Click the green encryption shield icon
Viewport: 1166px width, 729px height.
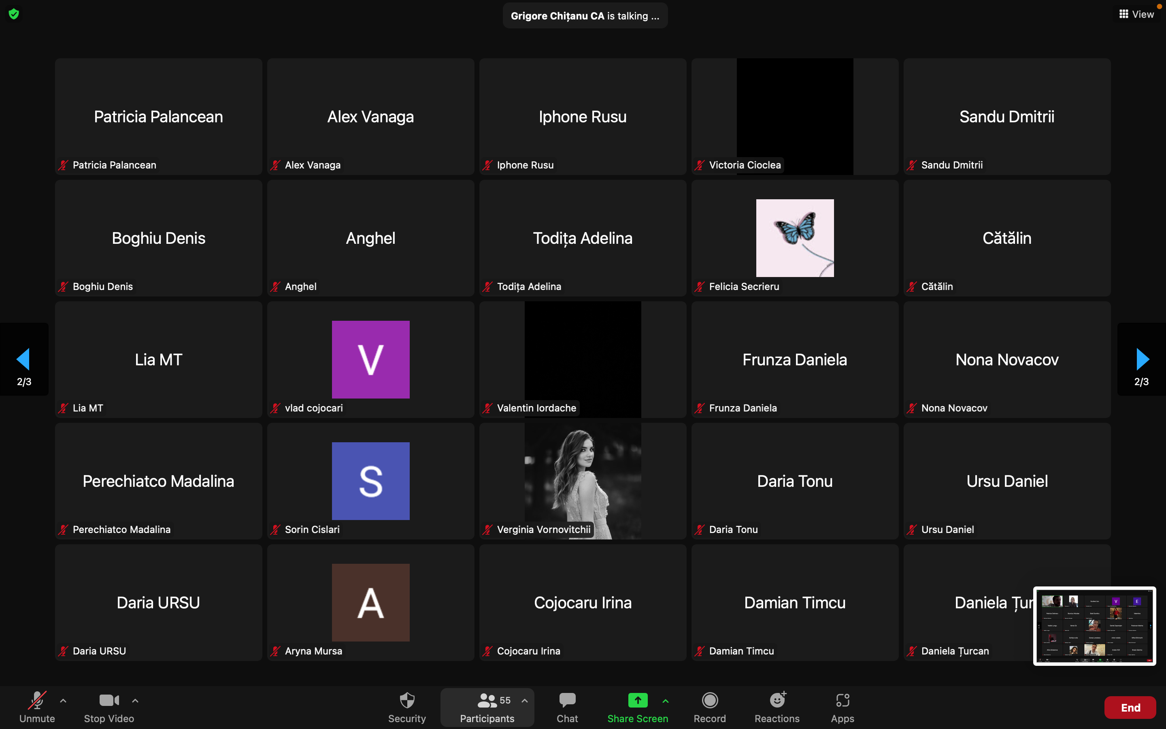click(x=14, y=14)
